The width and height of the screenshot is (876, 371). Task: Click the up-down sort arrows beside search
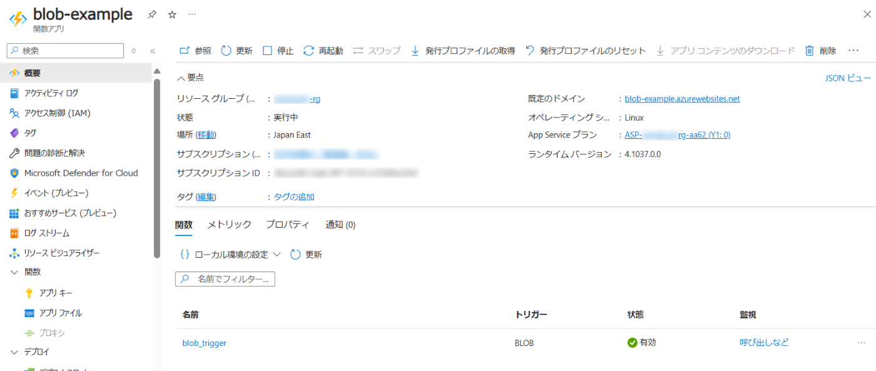tap(133, 51)
